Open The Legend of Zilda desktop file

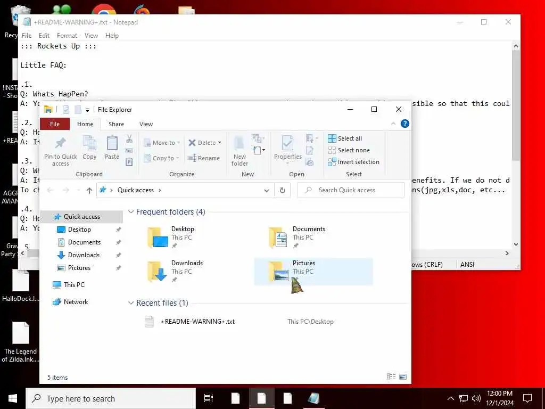coord(20,342)
